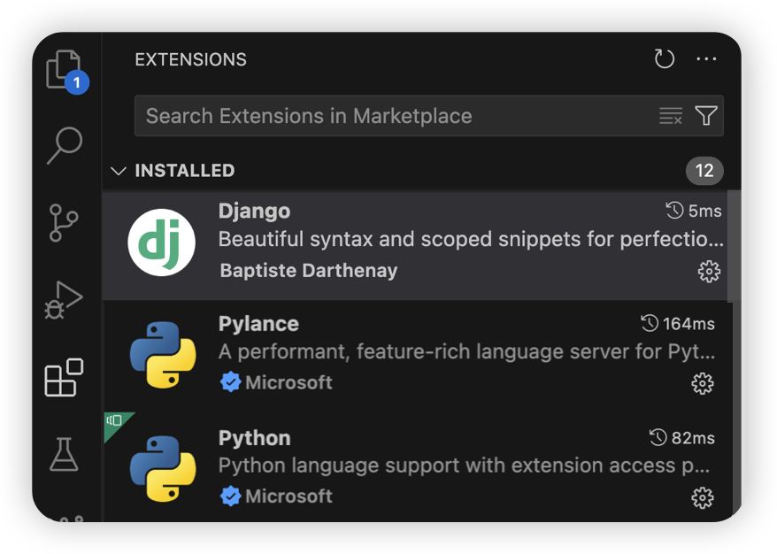Open the Testing flask icon

[65, 454]
